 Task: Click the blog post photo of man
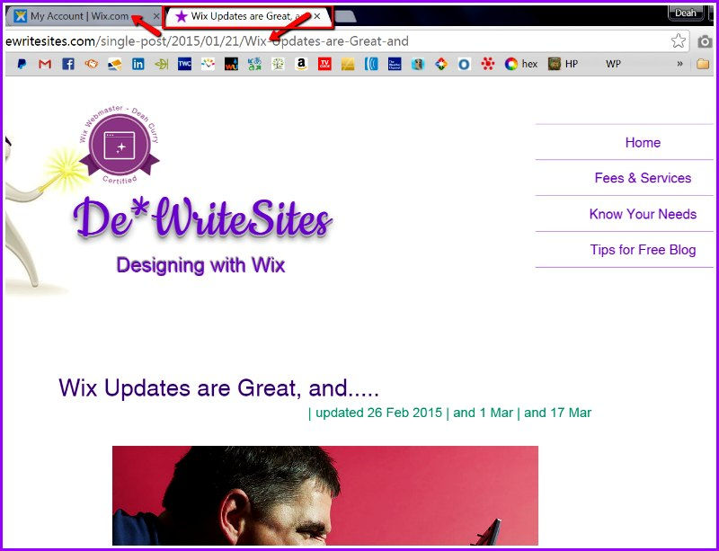(x=325, y=495)
